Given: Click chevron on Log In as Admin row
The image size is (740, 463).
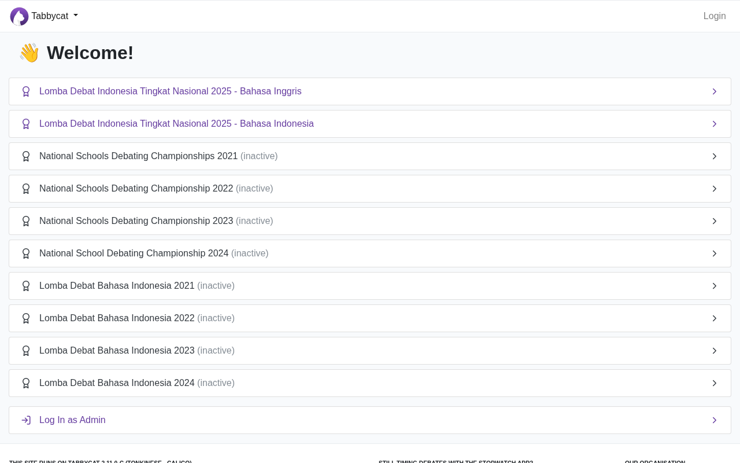Looking at the screenshot, I should [715, 420].
